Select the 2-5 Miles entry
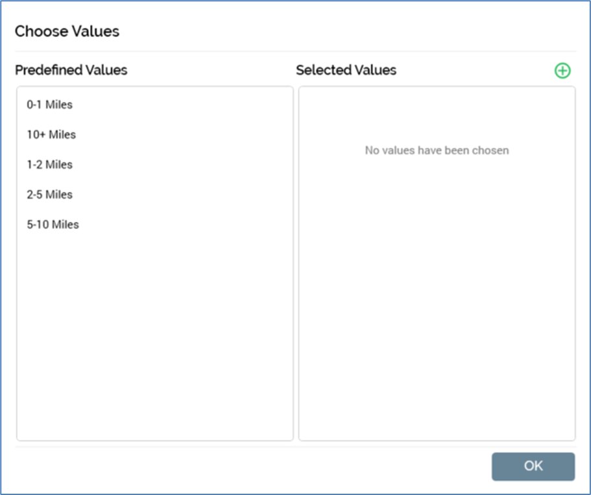The height and width of the screenshot is (495, 591). pyautogui.click(x=50, y=195)
